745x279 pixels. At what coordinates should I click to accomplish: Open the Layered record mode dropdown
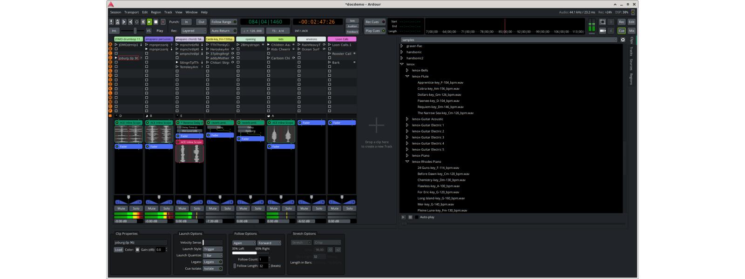point(193,31)
